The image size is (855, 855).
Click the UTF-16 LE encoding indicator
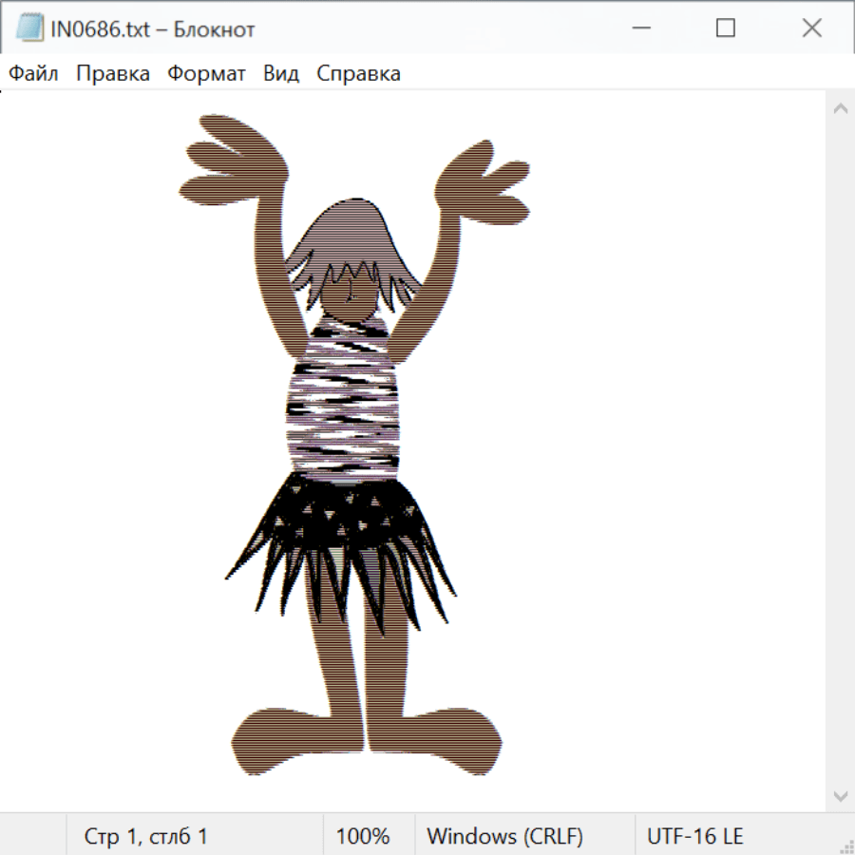[694, 836]
